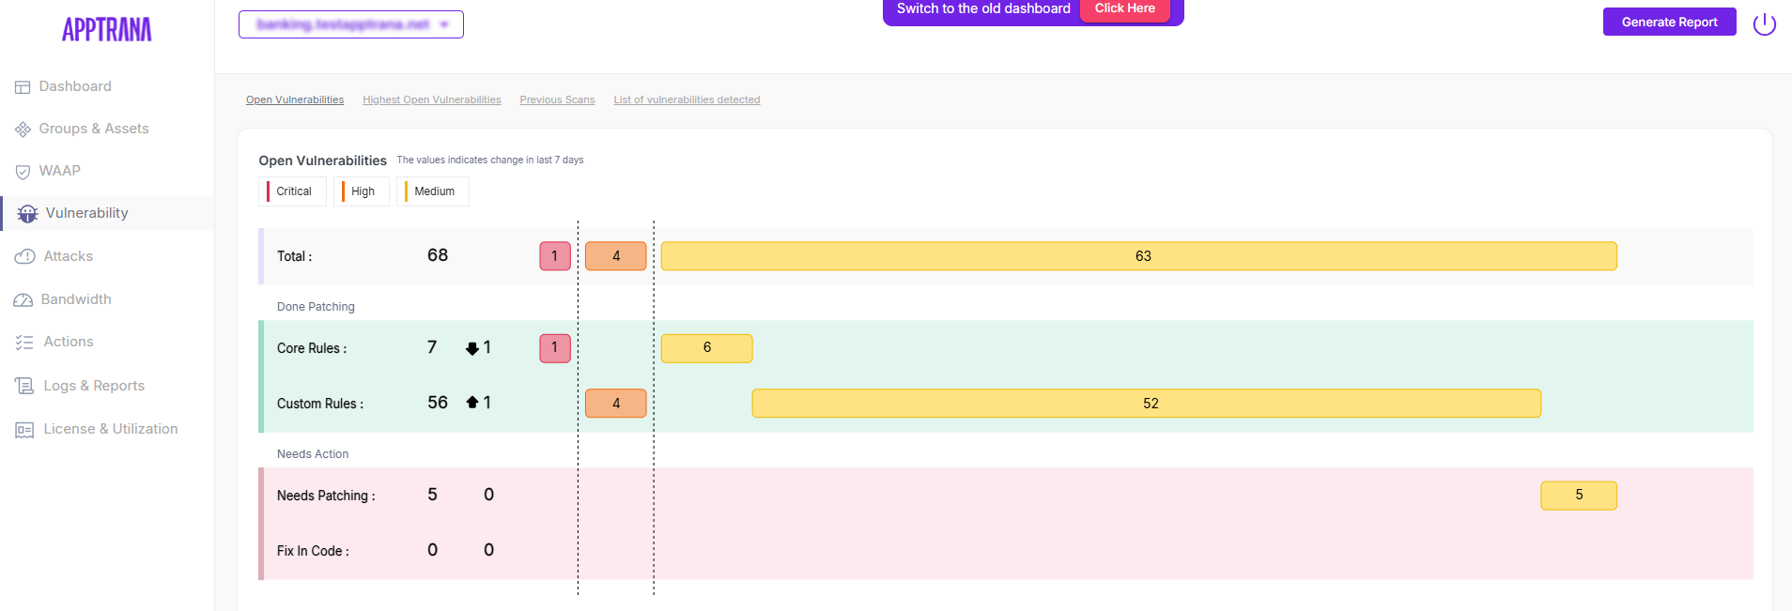Open Groups & Assets menu item
The width and height of the screenshot is (1792, 611).
(x=94, y=129)
